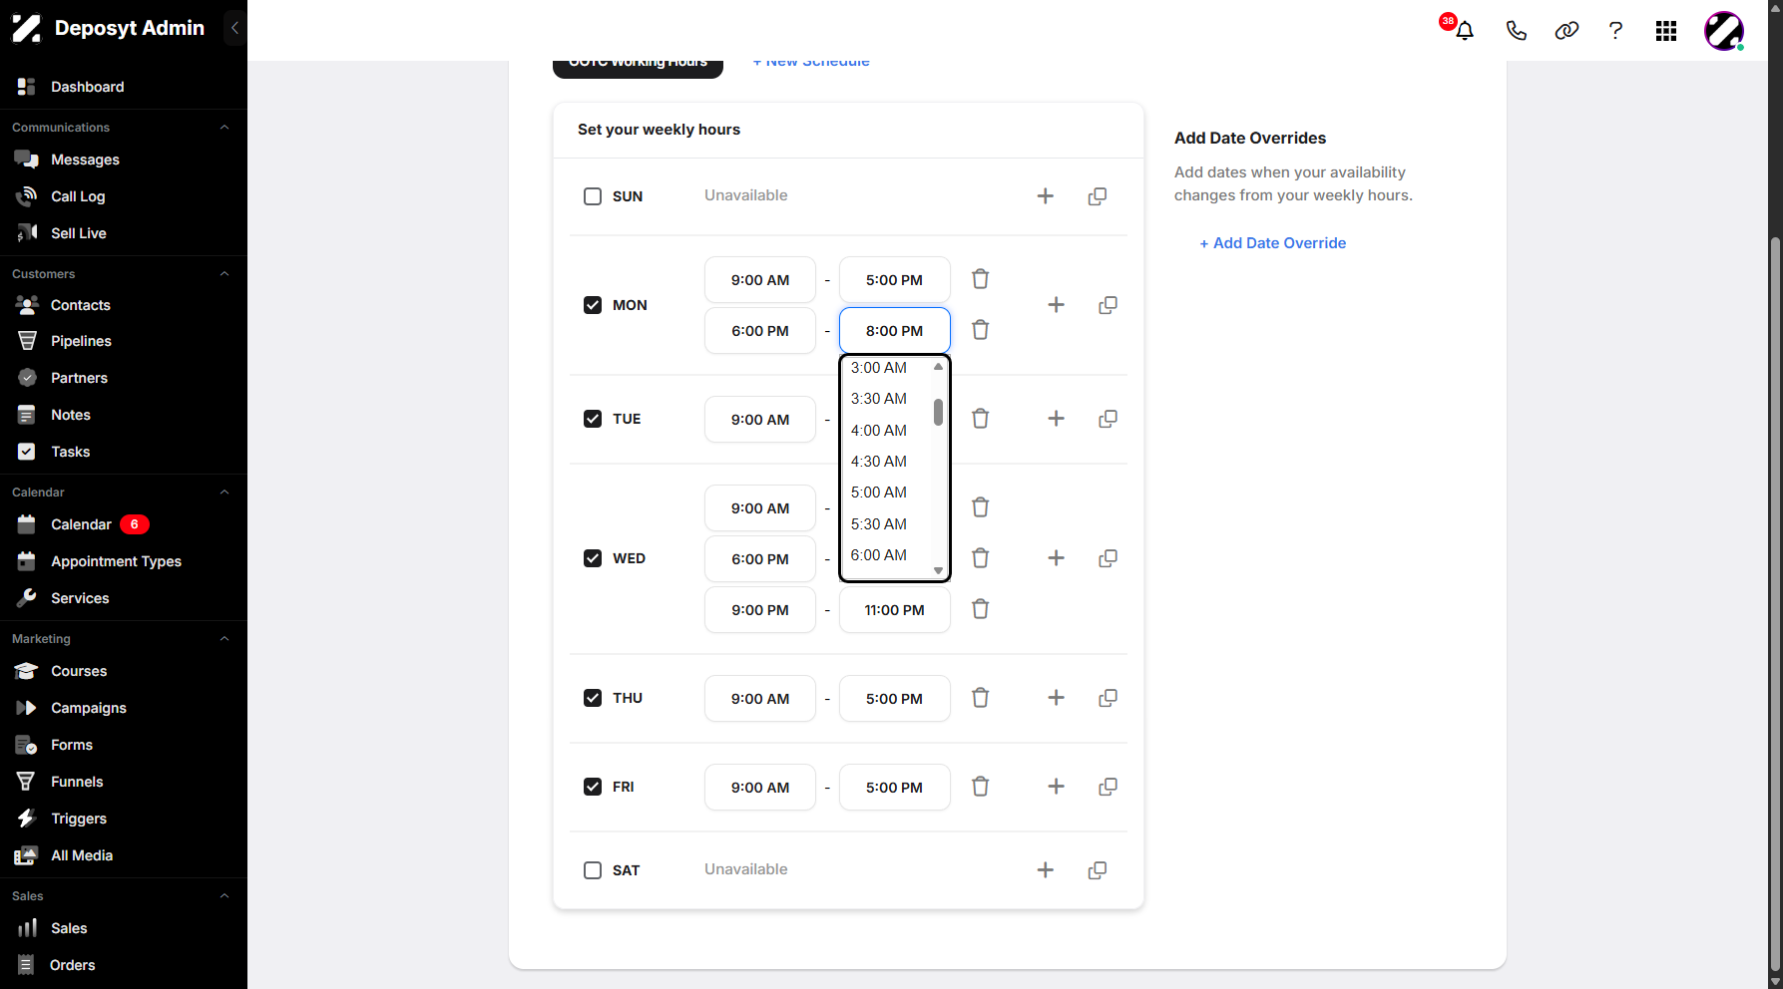Screen dimensions: 1783x989
Task: Open the notifications bell icon
Action: [1464, 31]
